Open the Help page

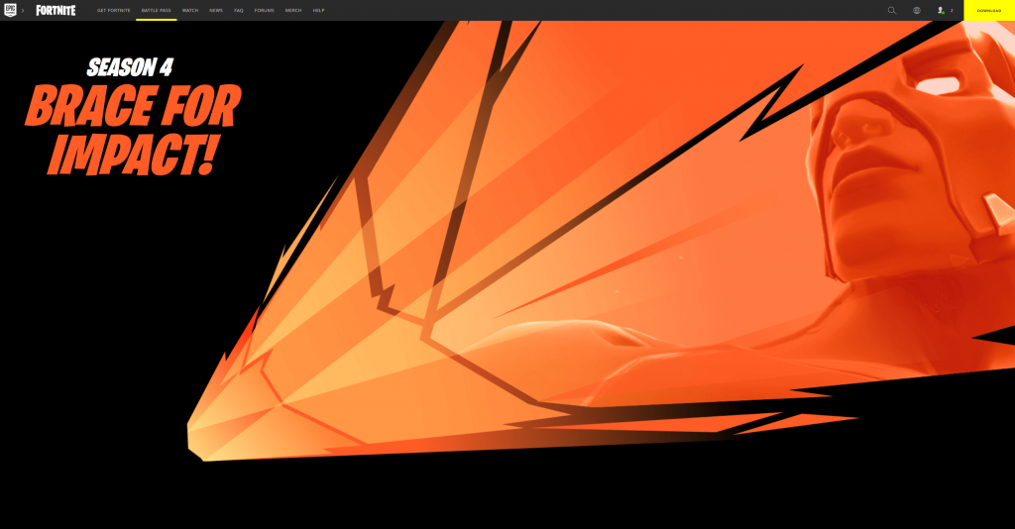pyautogui.click(x=318, y=10)
